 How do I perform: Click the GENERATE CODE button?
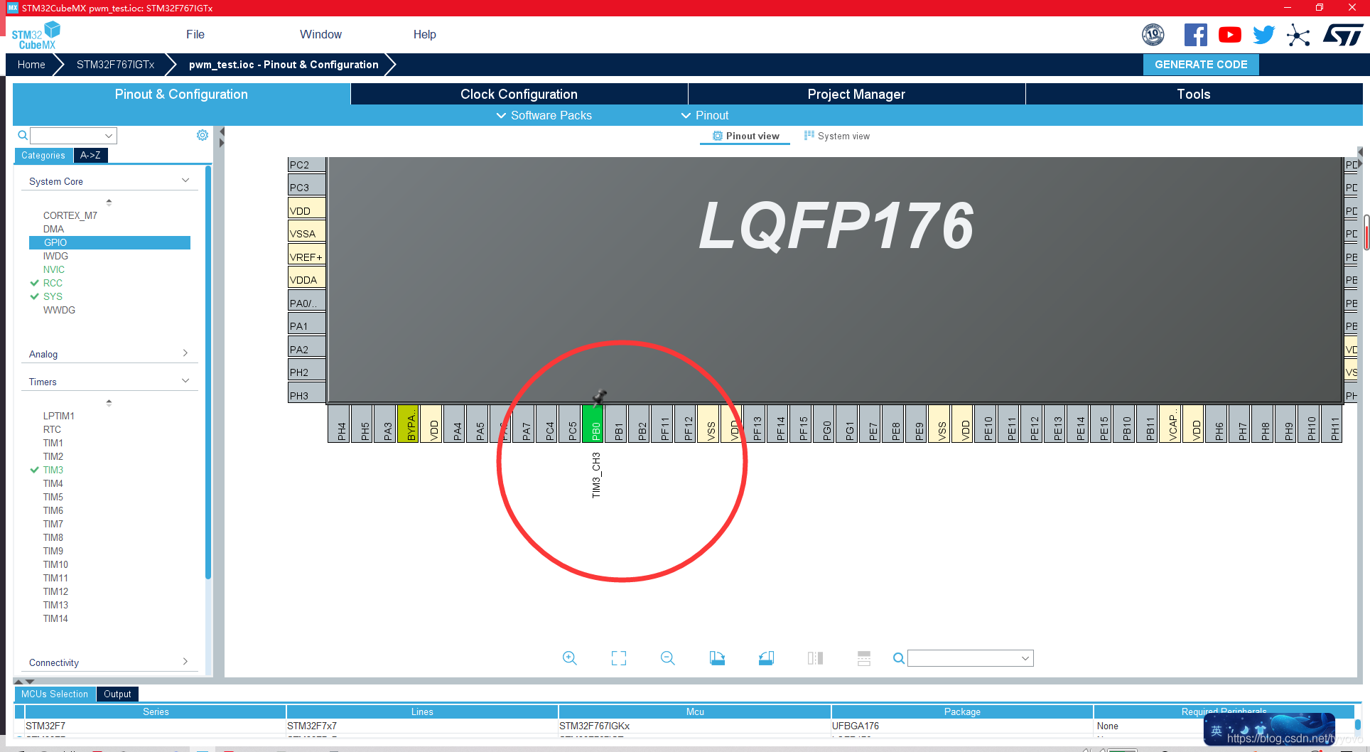pos(1201,64)
